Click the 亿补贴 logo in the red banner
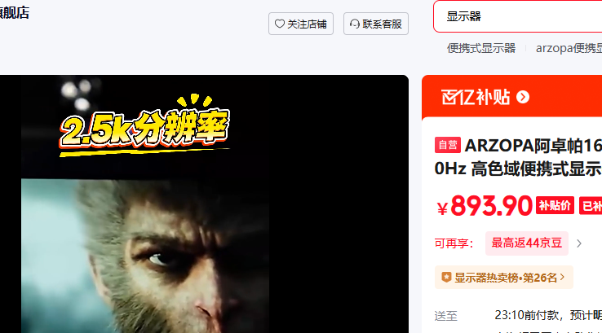The height and width of the screenshot is (333, 602). [476, 97]
